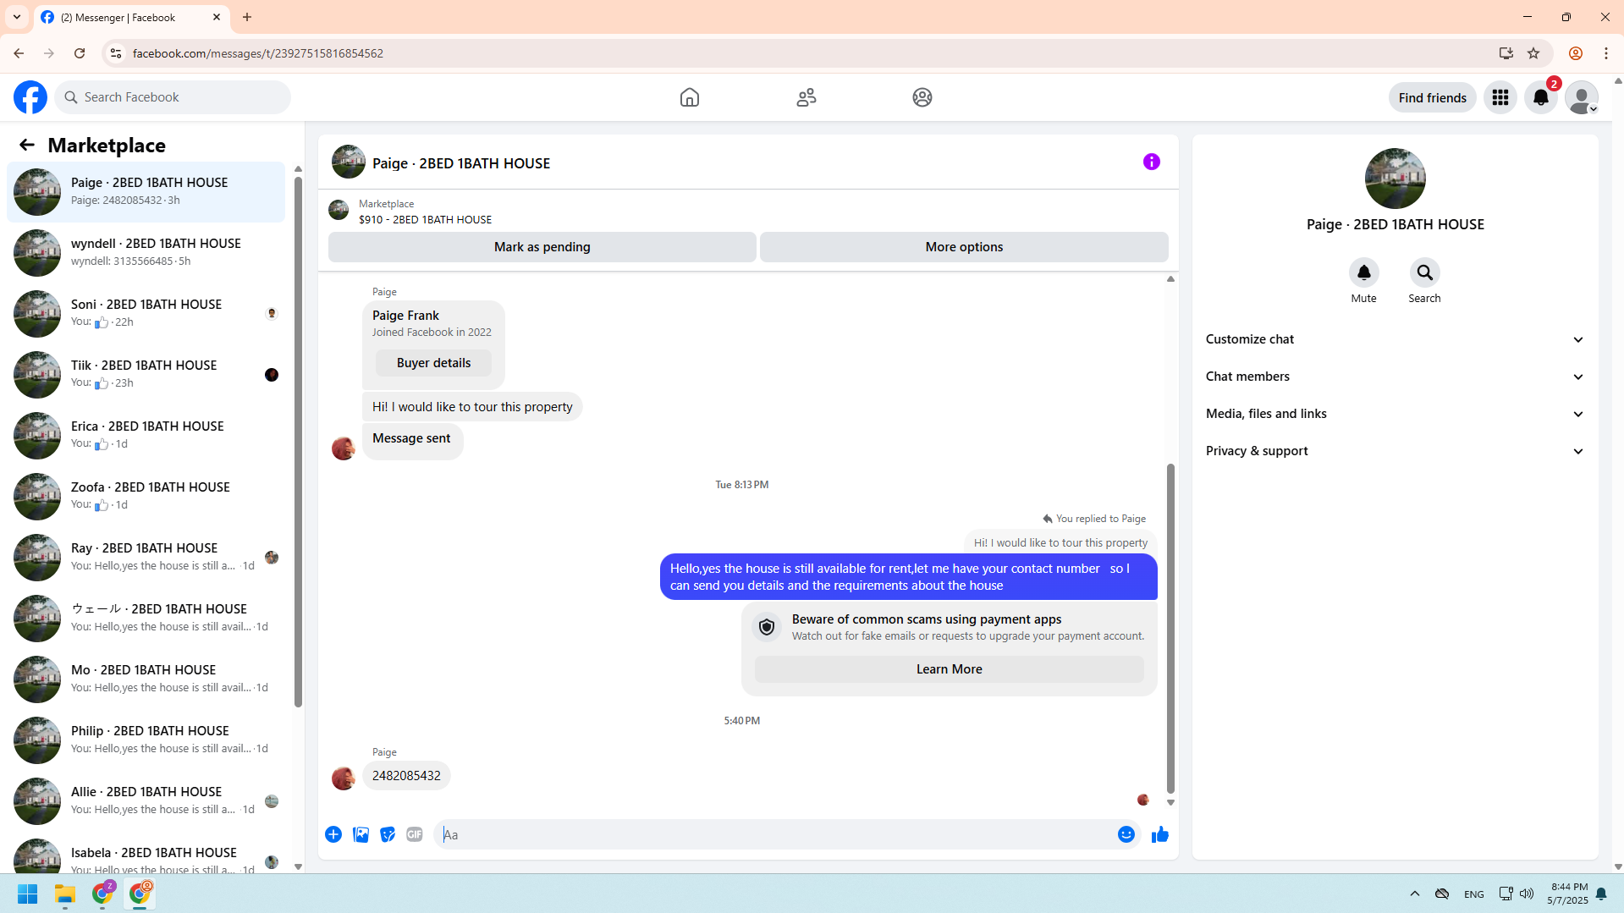Click More options button
Viewport: 1624px width, 913px height.
964,247
